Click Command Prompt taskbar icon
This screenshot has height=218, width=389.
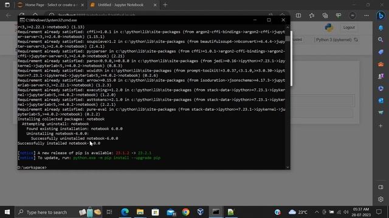coord(216,212)
